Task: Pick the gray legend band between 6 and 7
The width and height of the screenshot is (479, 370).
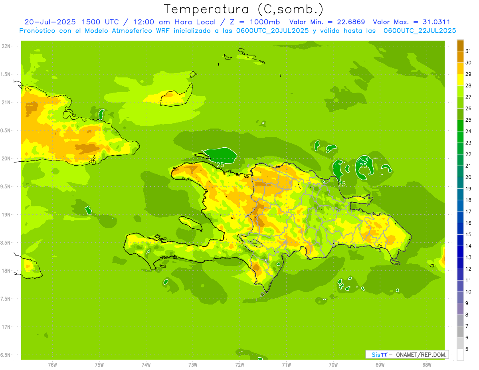Action: [460, 332]
